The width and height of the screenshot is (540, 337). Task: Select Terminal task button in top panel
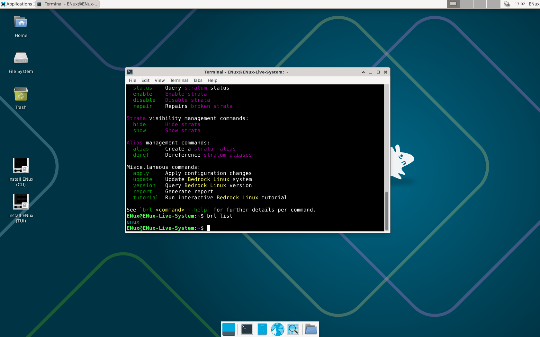(x=67, y=4)
